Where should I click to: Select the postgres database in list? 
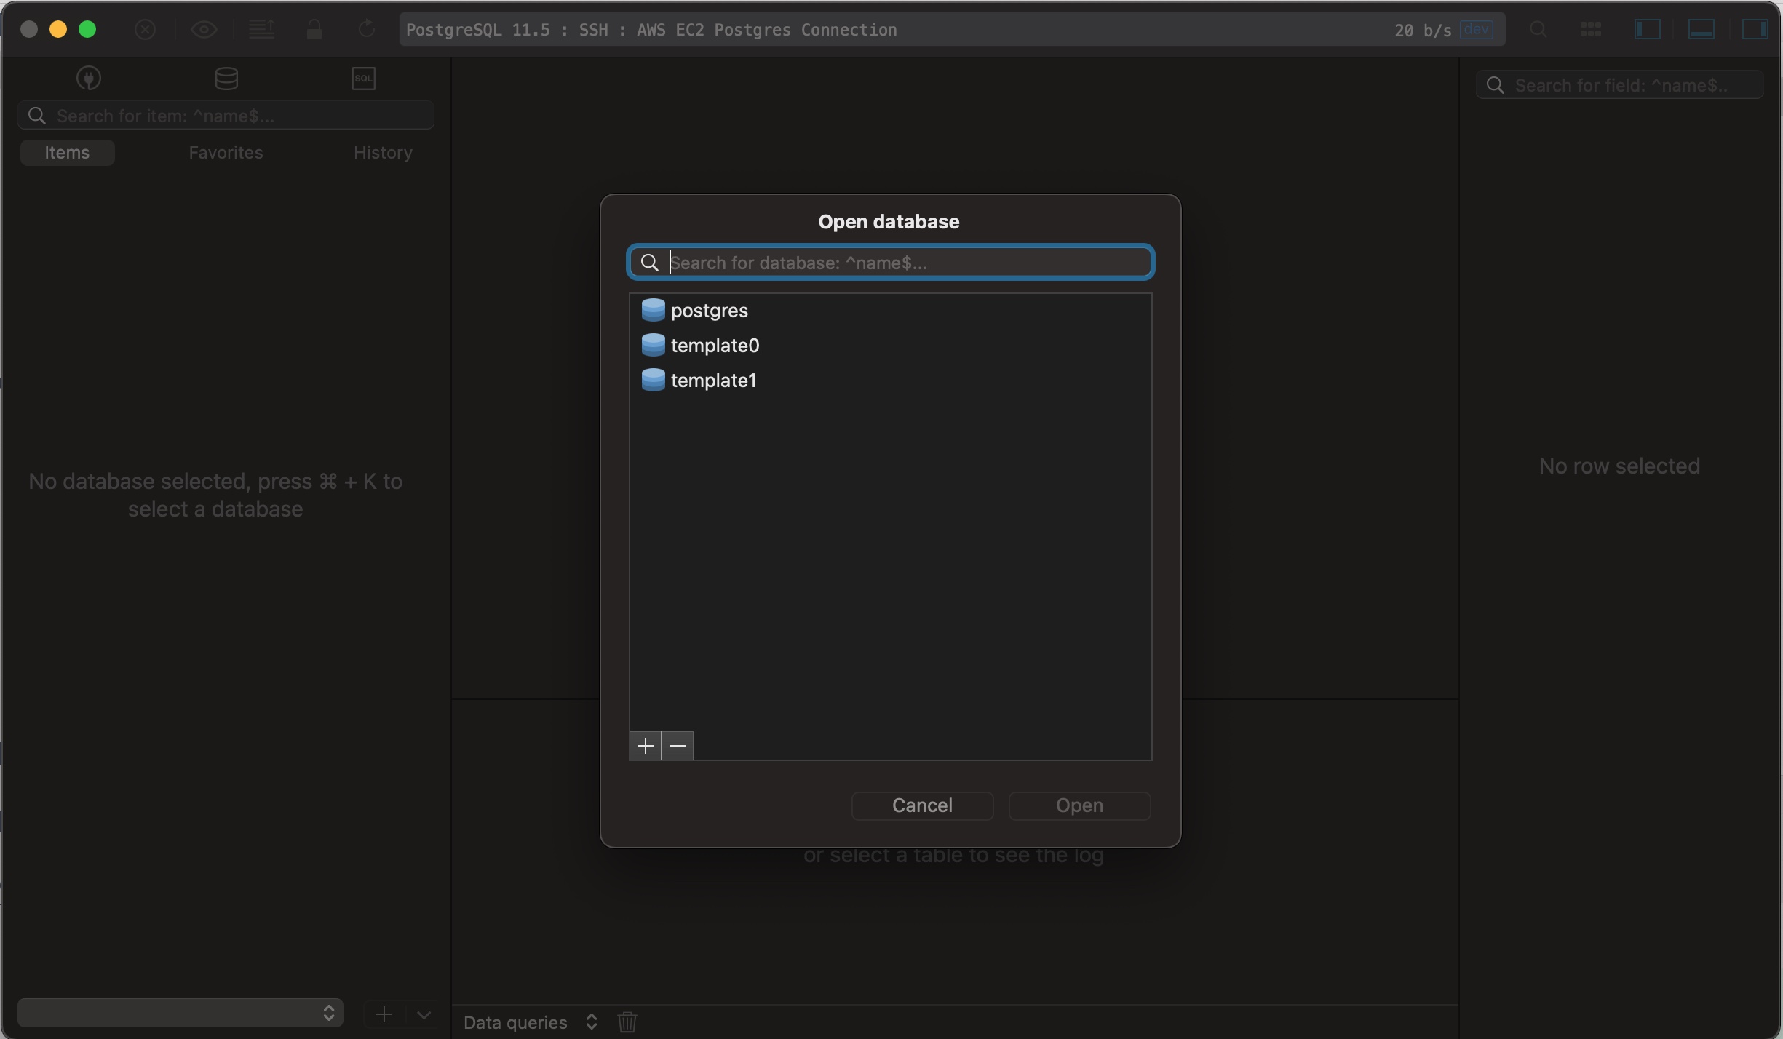[709, 311]
